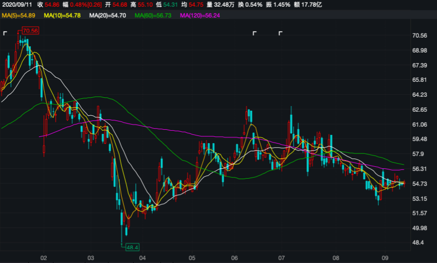Screen dimensions: 437x263
Task: Click the turnover rate 换 0.54%
Action: (x=250, y=5)
